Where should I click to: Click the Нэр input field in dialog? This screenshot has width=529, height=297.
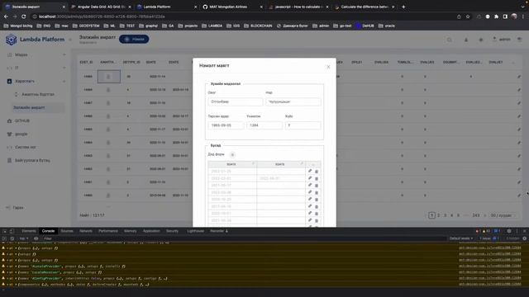click(x=293, y=101)
